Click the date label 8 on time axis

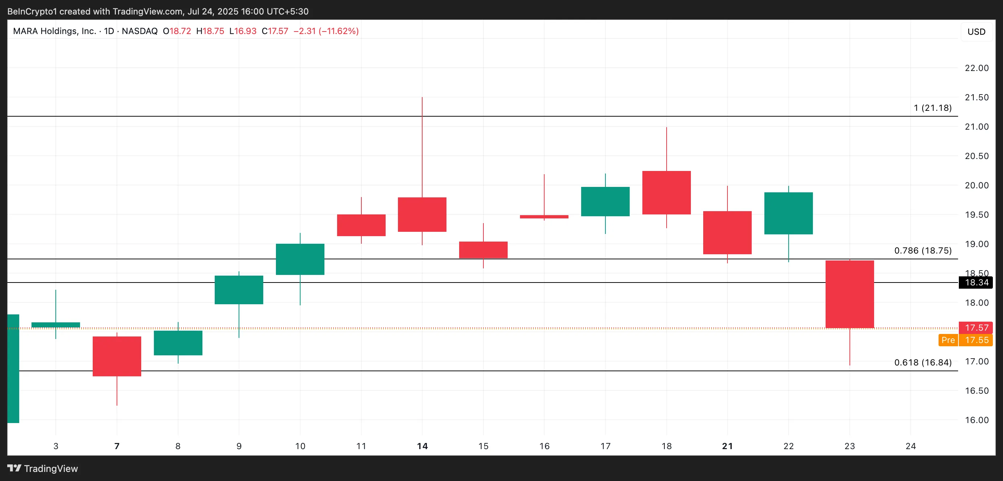(x=178, y=446)
